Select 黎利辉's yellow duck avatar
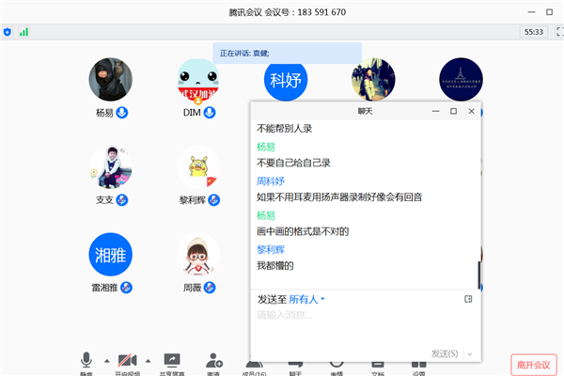The width and height of the screenshot is (564, 376). [x=198, y=167]
